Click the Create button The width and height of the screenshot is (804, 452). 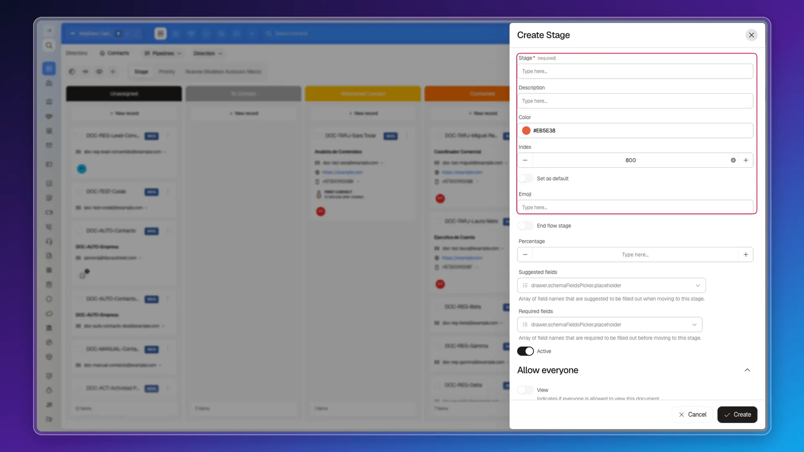(x=737, y=414)
